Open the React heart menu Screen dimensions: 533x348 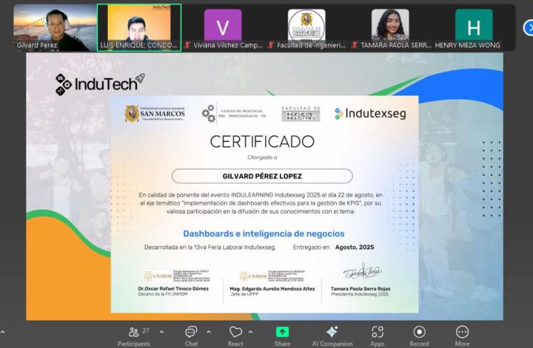[x=235, y=336]
